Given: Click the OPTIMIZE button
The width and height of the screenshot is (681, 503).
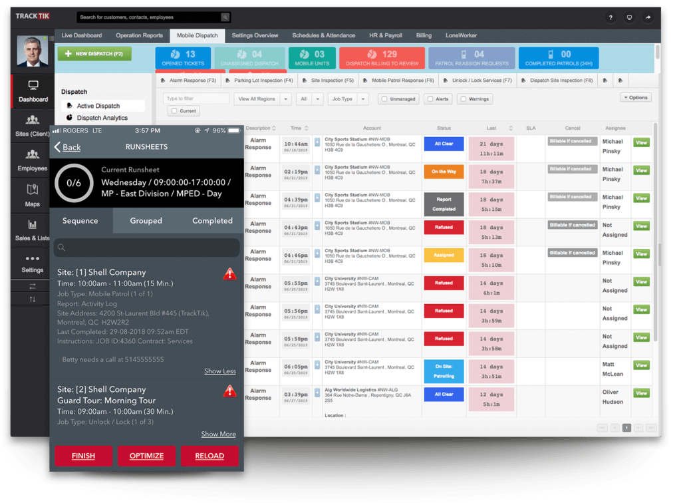Looking at the screenshot, I should pyautogui.click(x=146, y=456).
